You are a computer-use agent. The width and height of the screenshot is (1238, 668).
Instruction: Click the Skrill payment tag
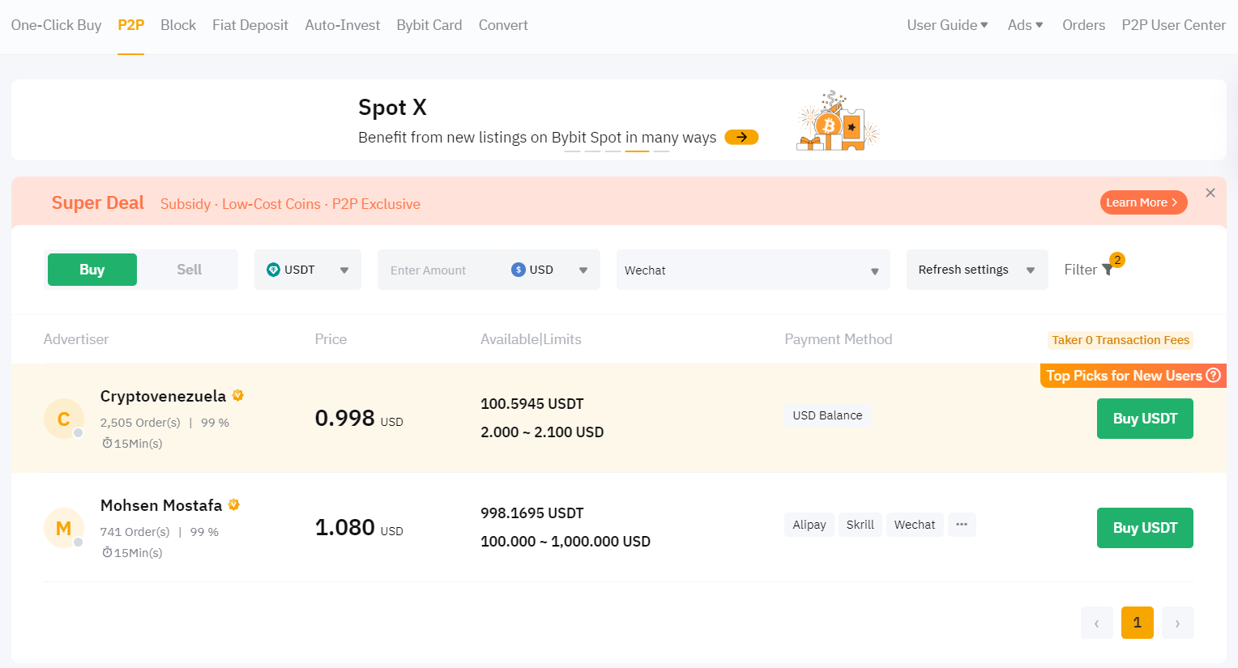(860, 525)
